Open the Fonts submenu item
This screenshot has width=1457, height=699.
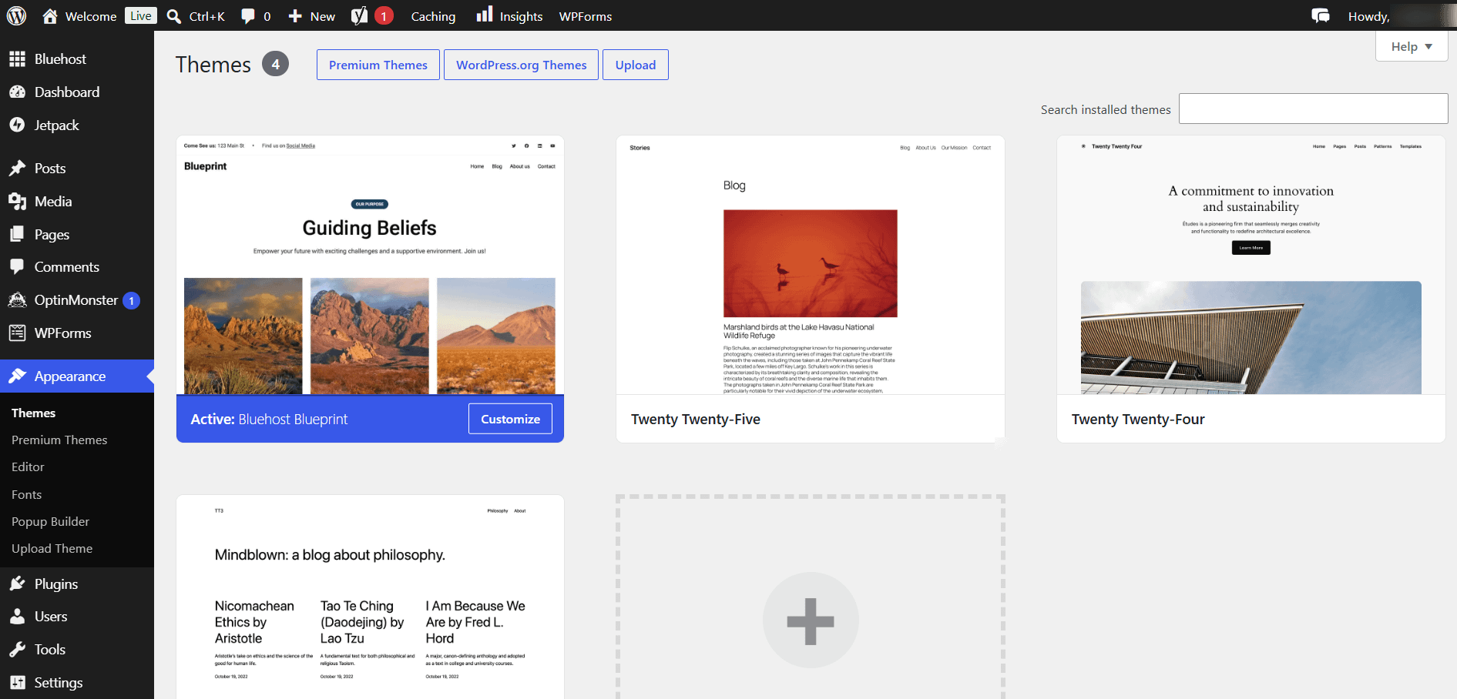tap(26, 494)
